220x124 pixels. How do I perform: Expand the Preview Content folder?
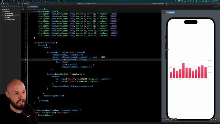4,19
